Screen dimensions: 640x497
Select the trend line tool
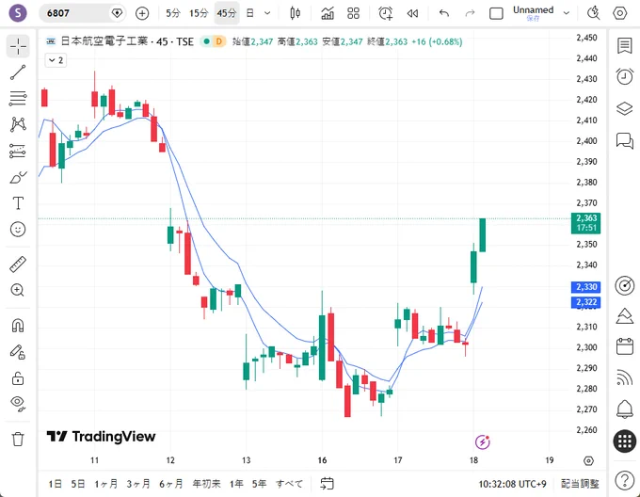pyautogui.click(x=18, y=72)
